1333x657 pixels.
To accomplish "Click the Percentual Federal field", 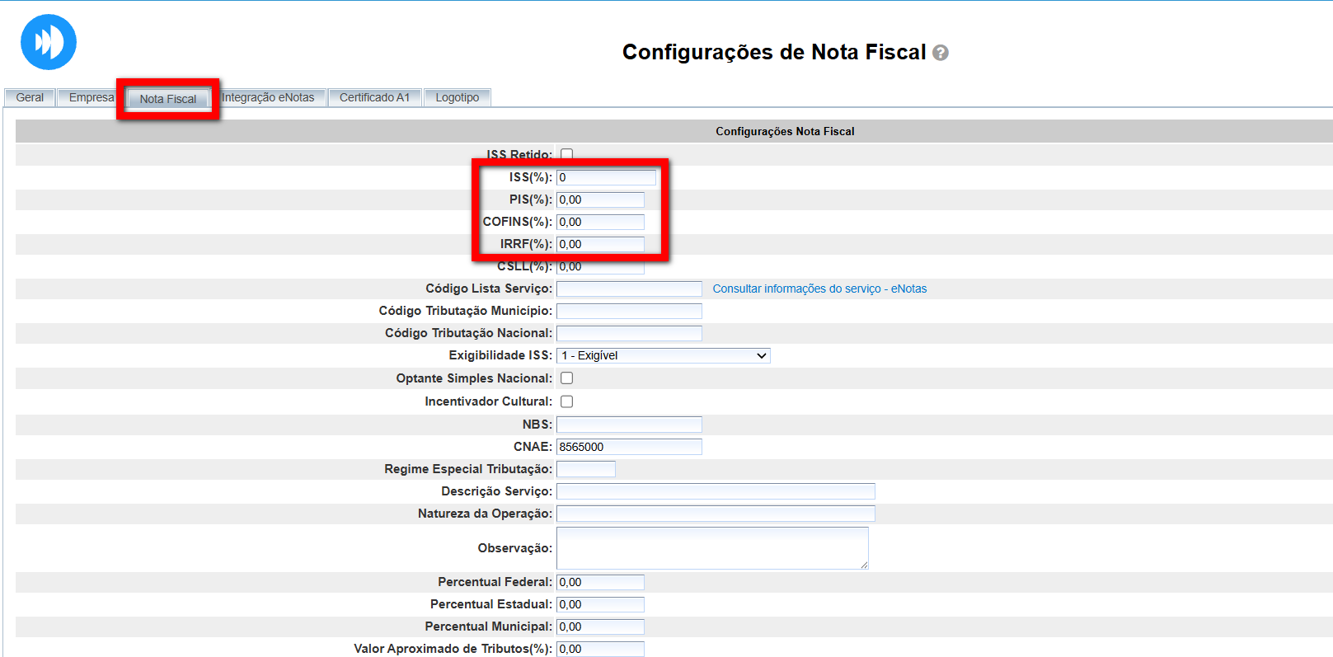I will point(600,582).
